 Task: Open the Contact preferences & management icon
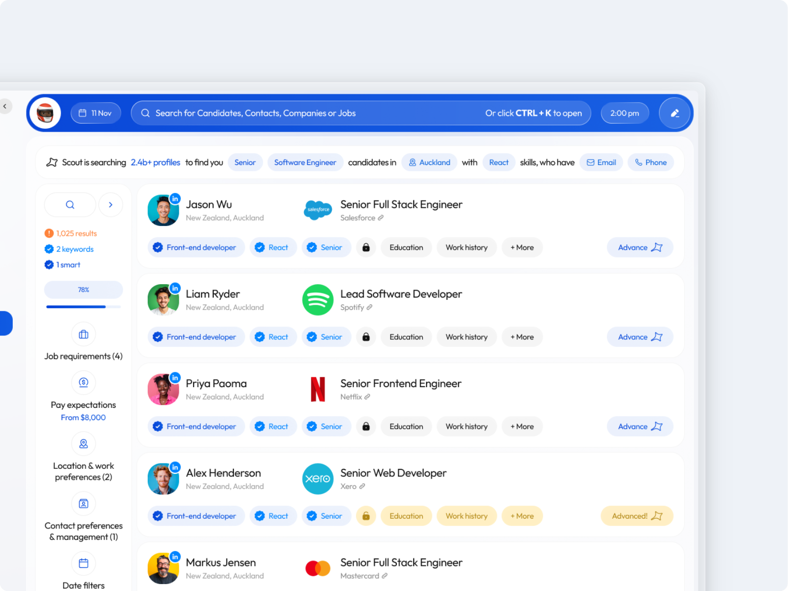point(84,503)
